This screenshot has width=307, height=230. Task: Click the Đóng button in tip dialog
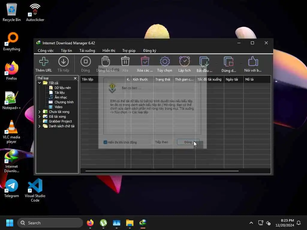pyautogui.click(x=188, y=142)
